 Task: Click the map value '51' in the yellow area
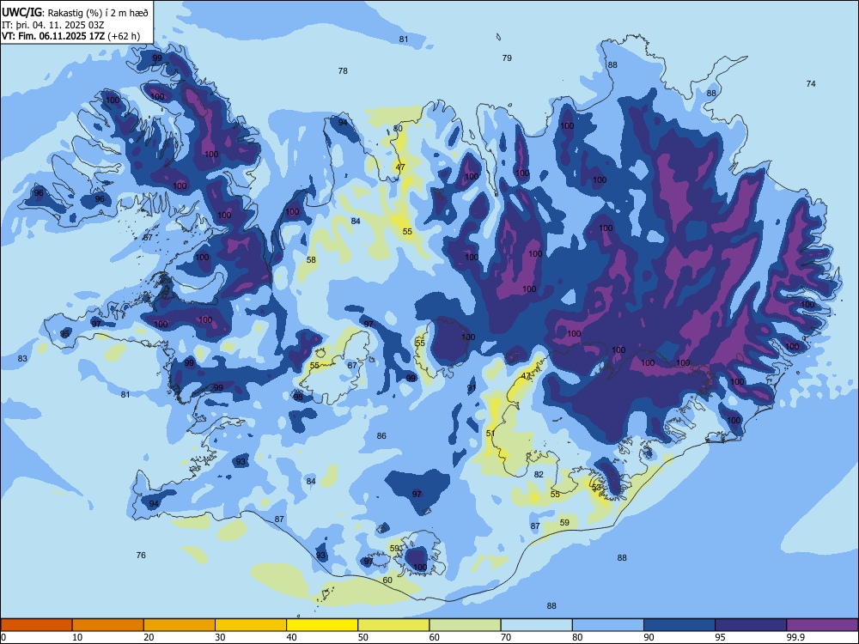pos(490,433)
